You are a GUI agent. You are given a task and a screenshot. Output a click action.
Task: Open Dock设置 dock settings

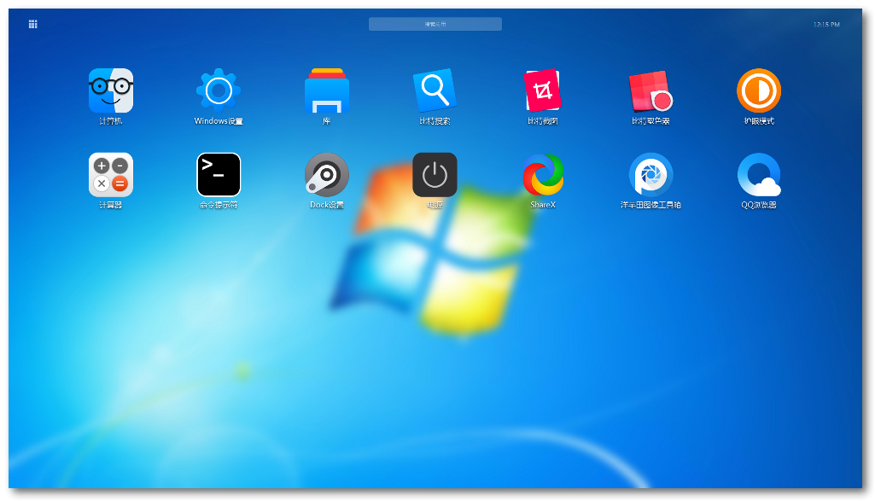click(327, 174)
